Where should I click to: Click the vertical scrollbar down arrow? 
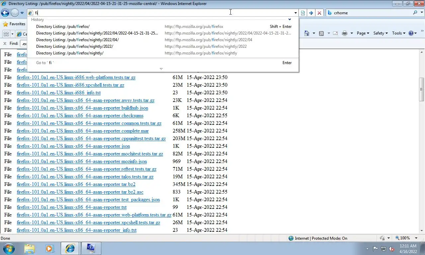pyautogui.click(x=422, y=231)
